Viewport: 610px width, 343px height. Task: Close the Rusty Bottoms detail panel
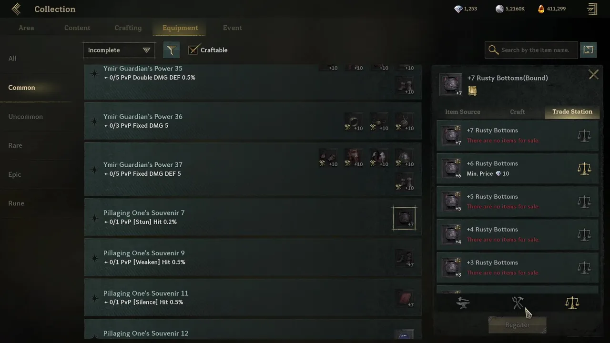pos(593,74)
